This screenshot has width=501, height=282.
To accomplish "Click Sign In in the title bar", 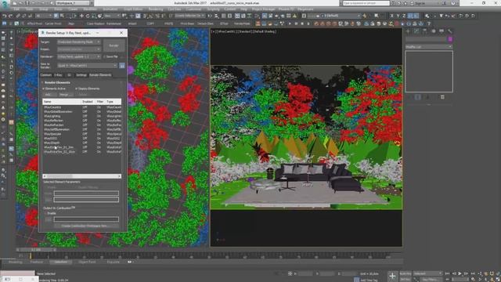I will point(420,3).
